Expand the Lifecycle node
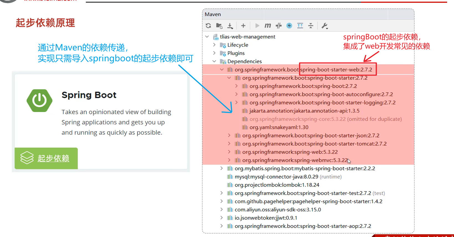Image resolution: width=454 pixels, height=237 pixels. pos(214,45)
